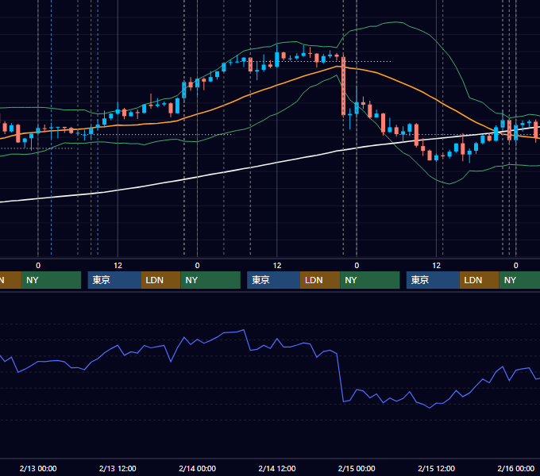Click hour label 0 above the 2/13 00:00 date
This screenshot has height=476, width=540.
(38, 266)
